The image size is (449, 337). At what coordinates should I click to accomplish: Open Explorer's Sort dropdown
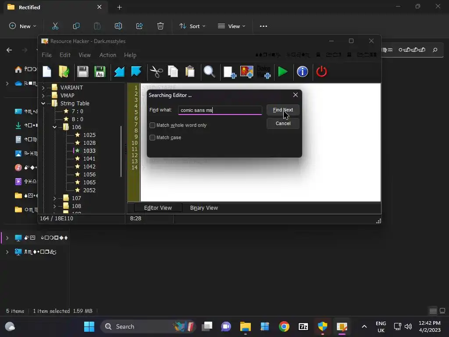pyautogui.click(x=192, y=26)
